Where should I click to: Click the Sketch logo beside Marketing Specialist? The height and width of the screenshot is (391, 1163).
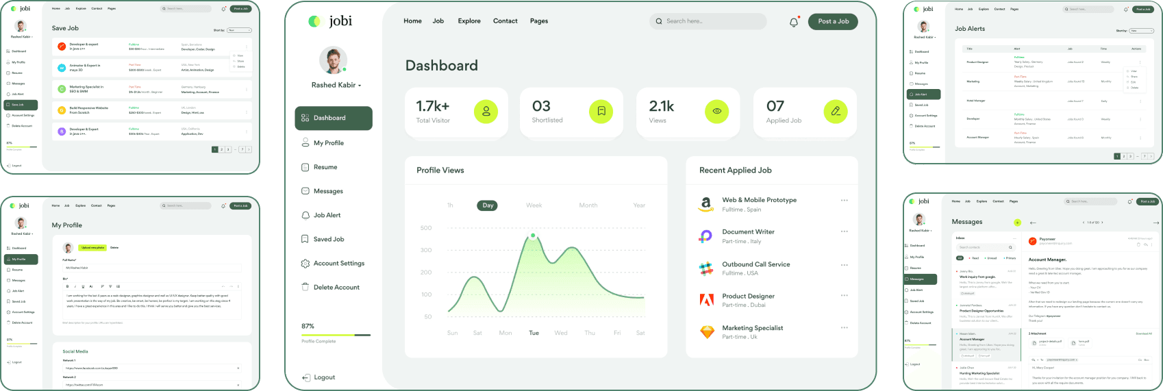707,332
